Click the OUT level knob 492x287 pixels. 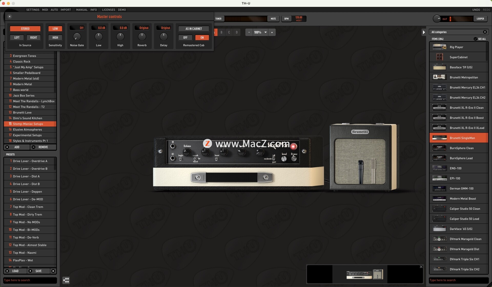pos(437,19)
